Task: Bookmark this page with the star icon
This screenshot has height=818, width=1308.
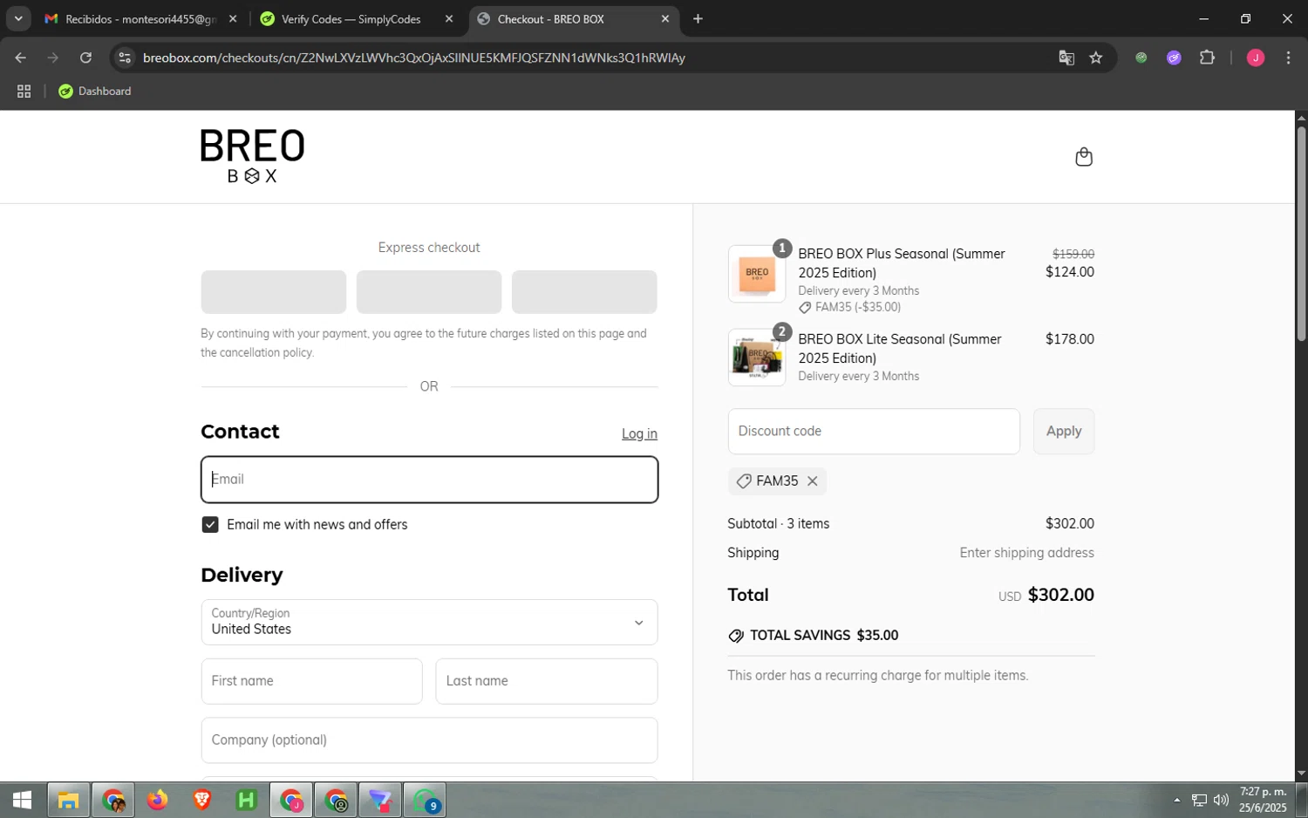Action: pos(1096,58)
